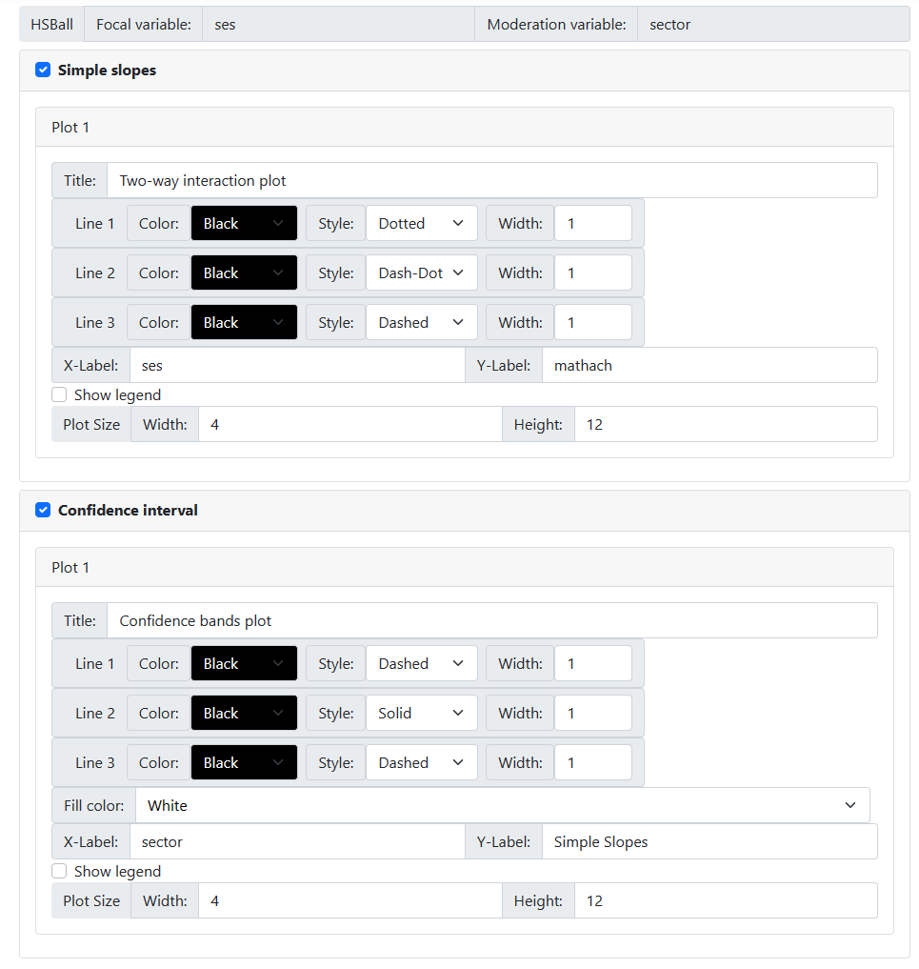The width and height of the screenshot is (919, 969).
Task: Open Line 1 Black color picker in Simple slopes
Action: click(244, 224)
